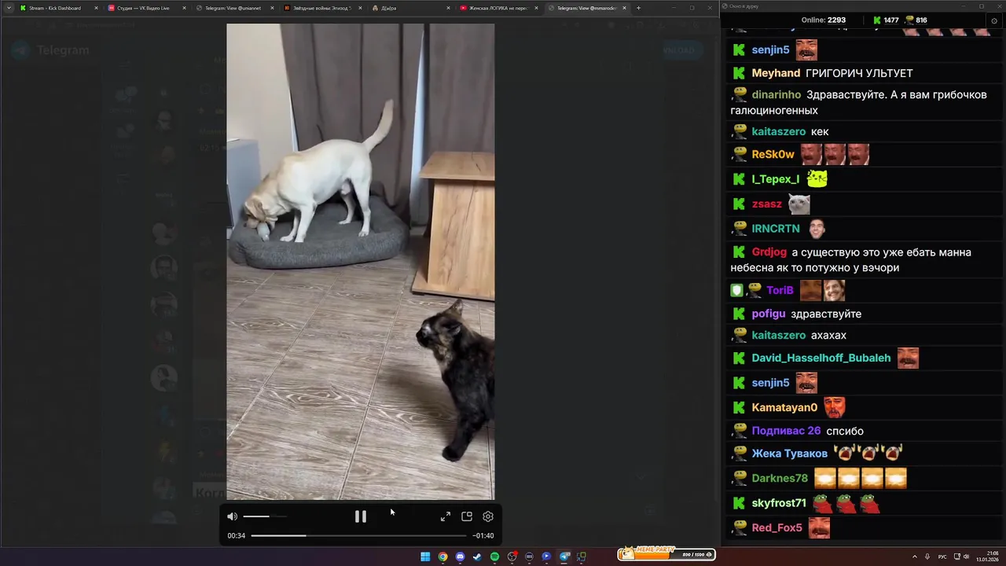The height and width of the screenshot is (566, 1006).
Task: Click username Grdjog in chat
Action: click(769, 252)
